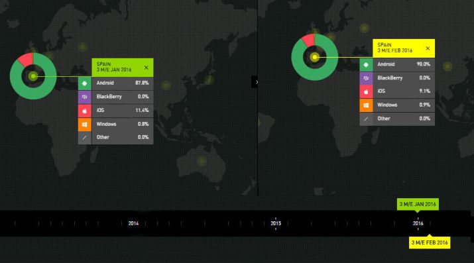Close the Spain Jan 2016 popup
Screen dimensions: 474x263
(x=147, y=68)
